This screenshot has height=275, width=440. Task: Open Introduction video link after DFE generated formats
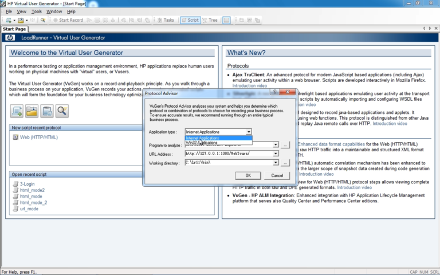355,187
